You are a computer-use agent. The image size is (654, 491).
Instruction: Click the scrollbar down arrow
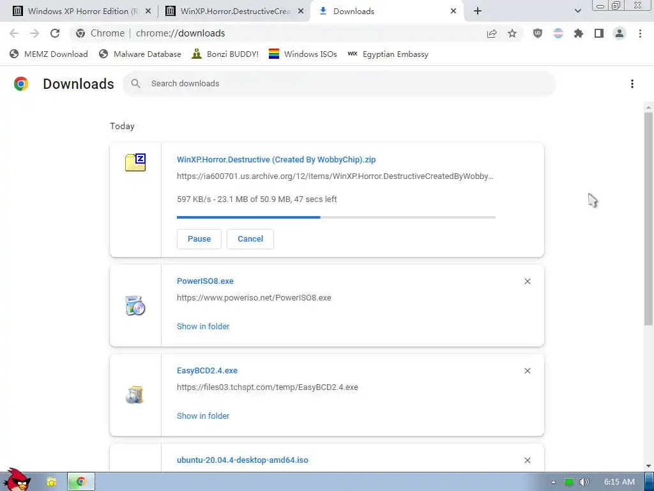(649, 466)
